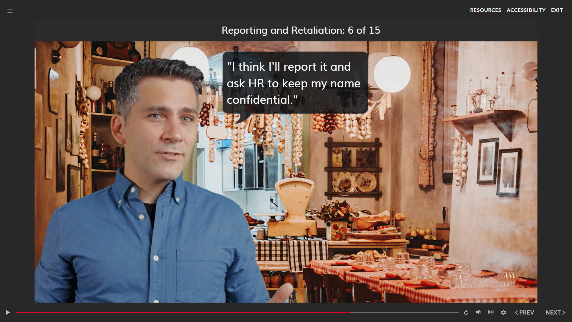Open the Resources menu
The height and width of the screenshot is (322, 572).
point(486,10)
